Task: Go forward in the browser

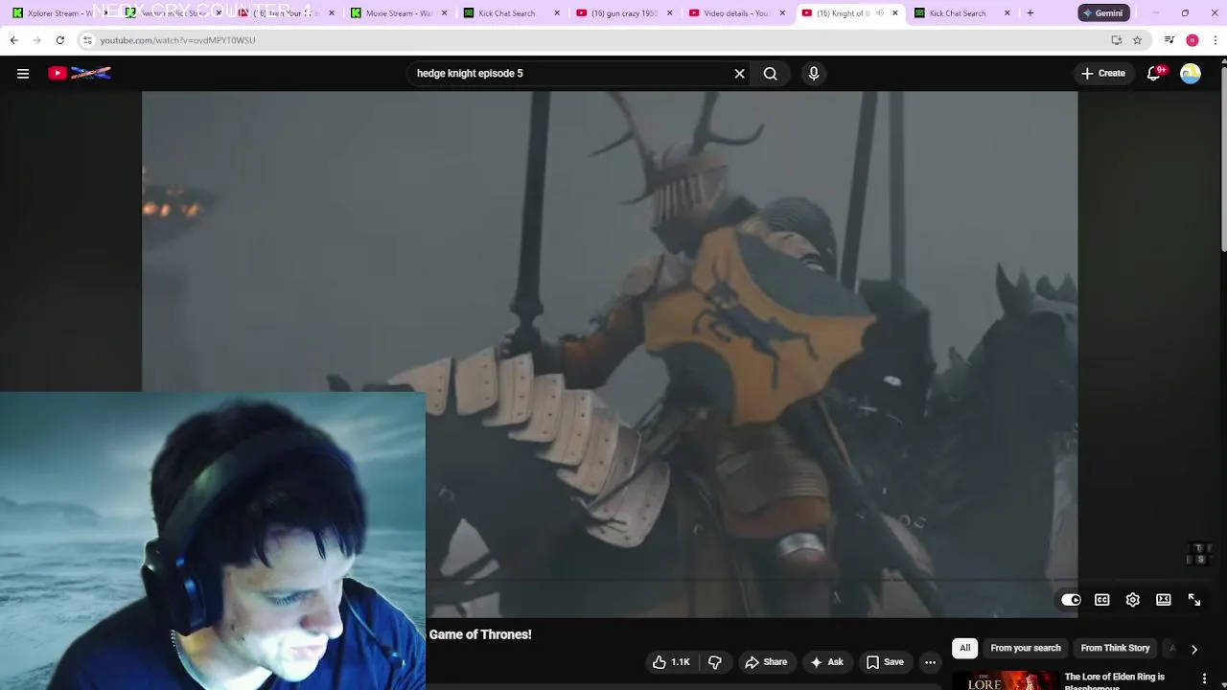Action: point(37,40)
